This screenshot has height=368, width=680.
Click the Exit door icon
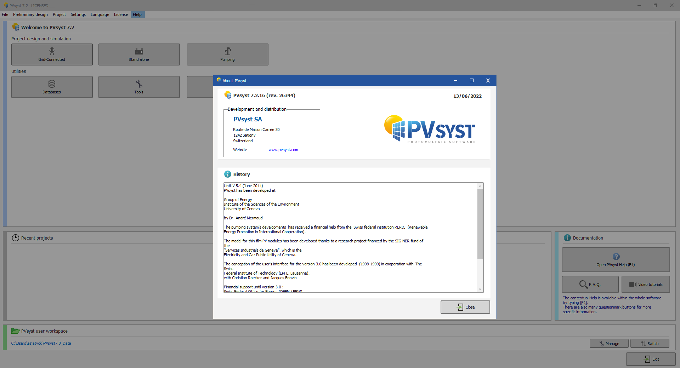(x=647, y=359)
